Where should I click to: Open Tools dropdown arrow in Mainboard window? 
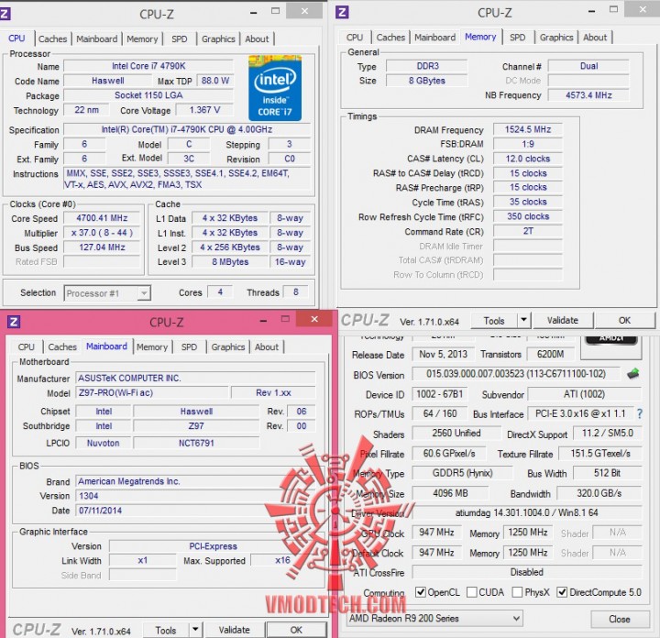click(195, 630)
